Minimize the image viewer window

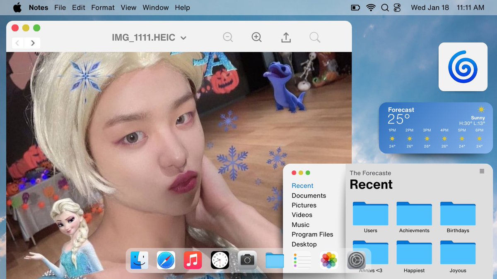point(26,28)
